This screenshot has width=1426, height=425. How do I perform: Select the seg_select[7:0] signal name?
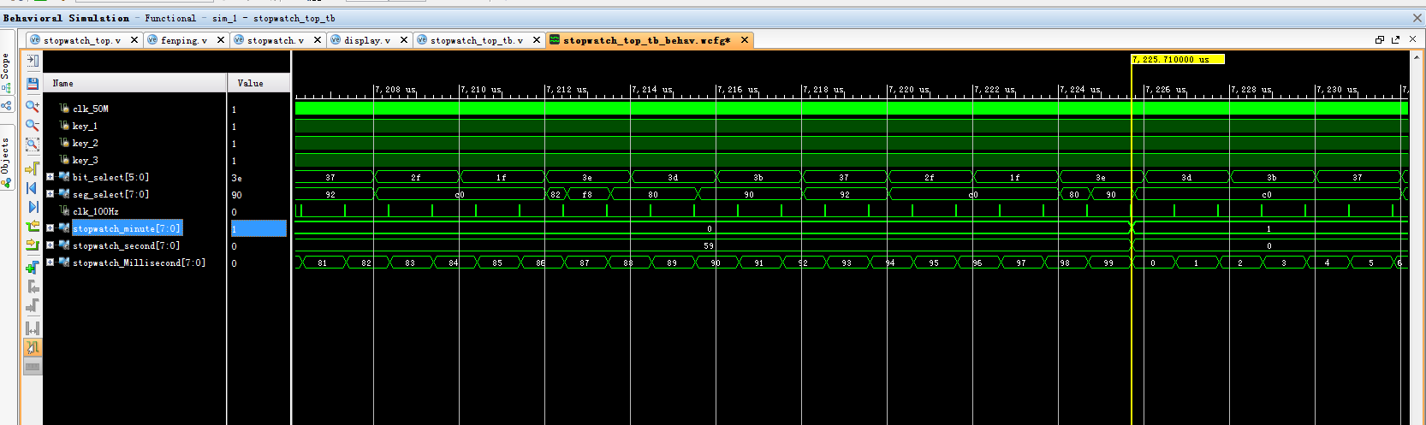coord(110,194)
